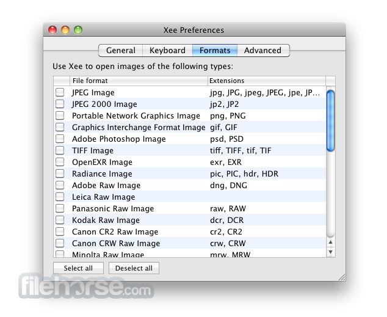Click the Deselect all button
The width and height of the screenshot is (387, 317).
(x=134, y=268)
